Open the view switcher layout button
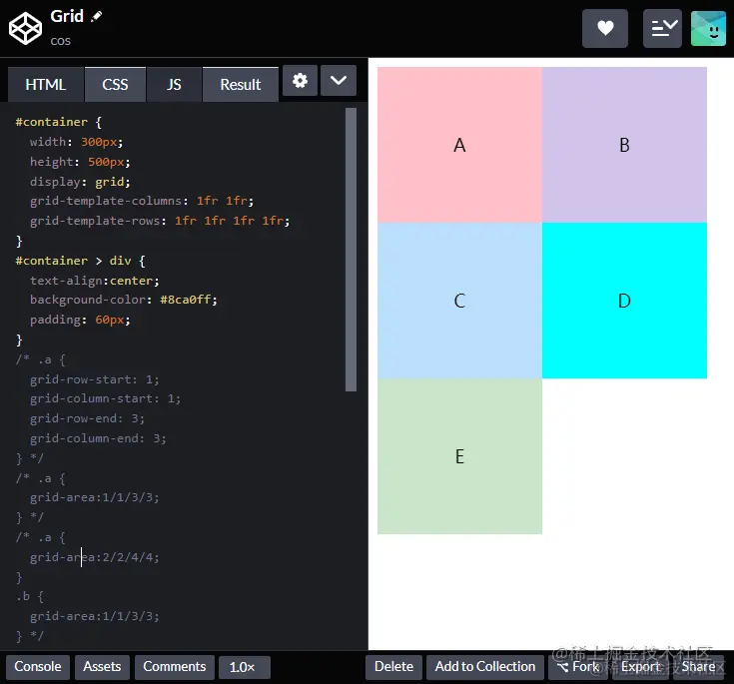This screenshot has width=734, height=684. [662, 28]
